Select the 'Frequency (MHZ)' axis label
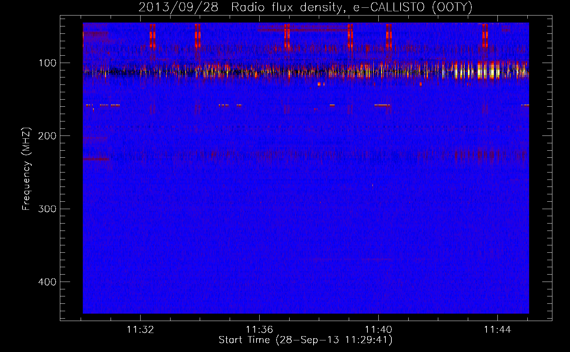Viewport: 570px width, 352px height. point(26,169)
